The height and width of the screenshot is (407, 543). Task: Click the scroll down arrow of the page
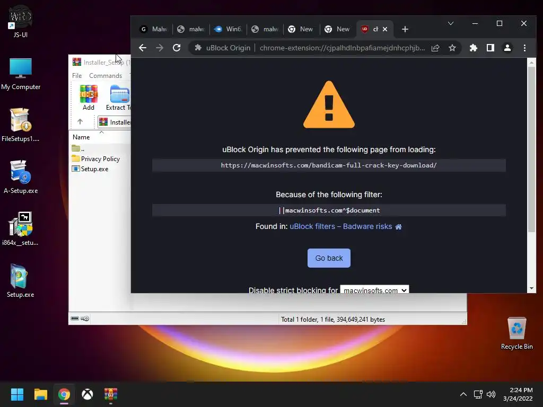[531, 288]
